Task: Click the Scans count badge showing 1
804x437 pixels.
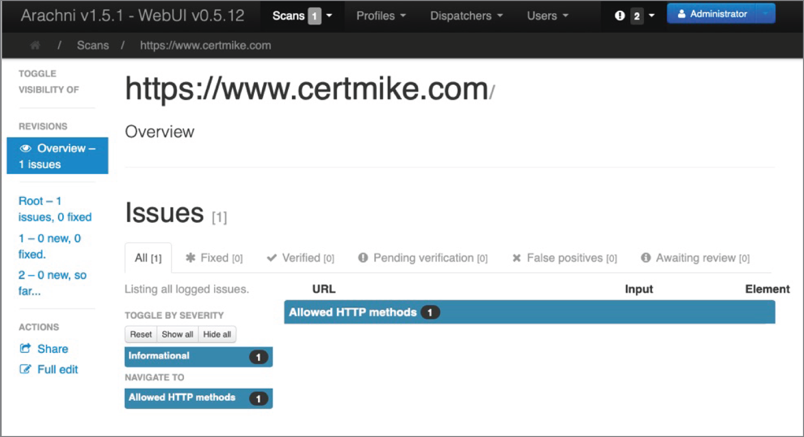Action: coord(315,16)
